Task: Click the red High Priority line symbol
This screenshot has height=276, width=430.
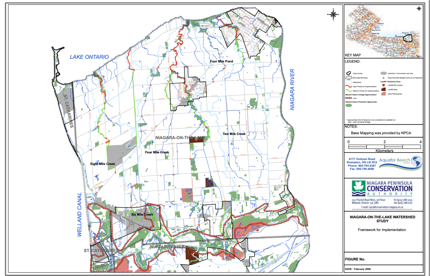Action: (348, 86)
